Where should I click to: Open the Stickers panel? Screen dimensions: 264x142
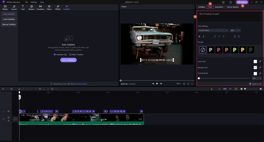[31, 7]
